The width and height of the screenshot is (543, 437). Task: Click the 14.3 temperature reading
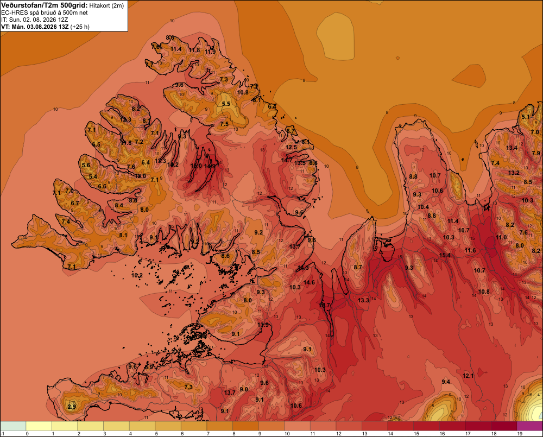click(x=302, y=268)
